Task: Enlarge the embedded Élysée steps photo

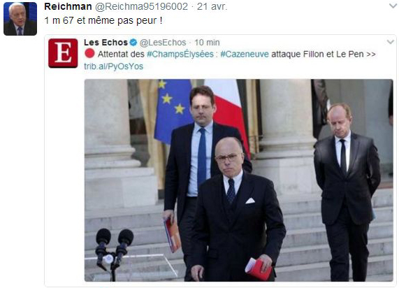Action: coord(239,180)
